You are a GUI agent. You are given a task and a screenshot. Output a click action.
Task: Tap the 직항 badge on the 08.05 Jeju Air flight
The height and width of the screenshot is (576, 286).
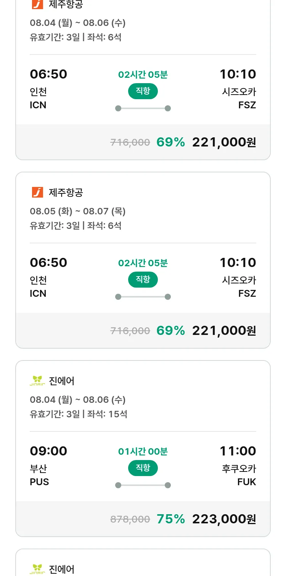pyautogui.click(x=143, y=280)
